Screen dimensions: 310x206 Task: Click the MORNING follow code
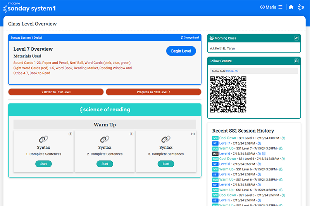(232, 71)
